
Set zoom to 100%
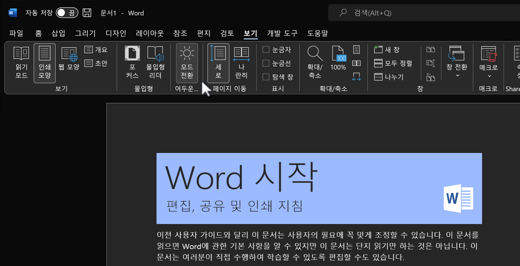(338, 59)
